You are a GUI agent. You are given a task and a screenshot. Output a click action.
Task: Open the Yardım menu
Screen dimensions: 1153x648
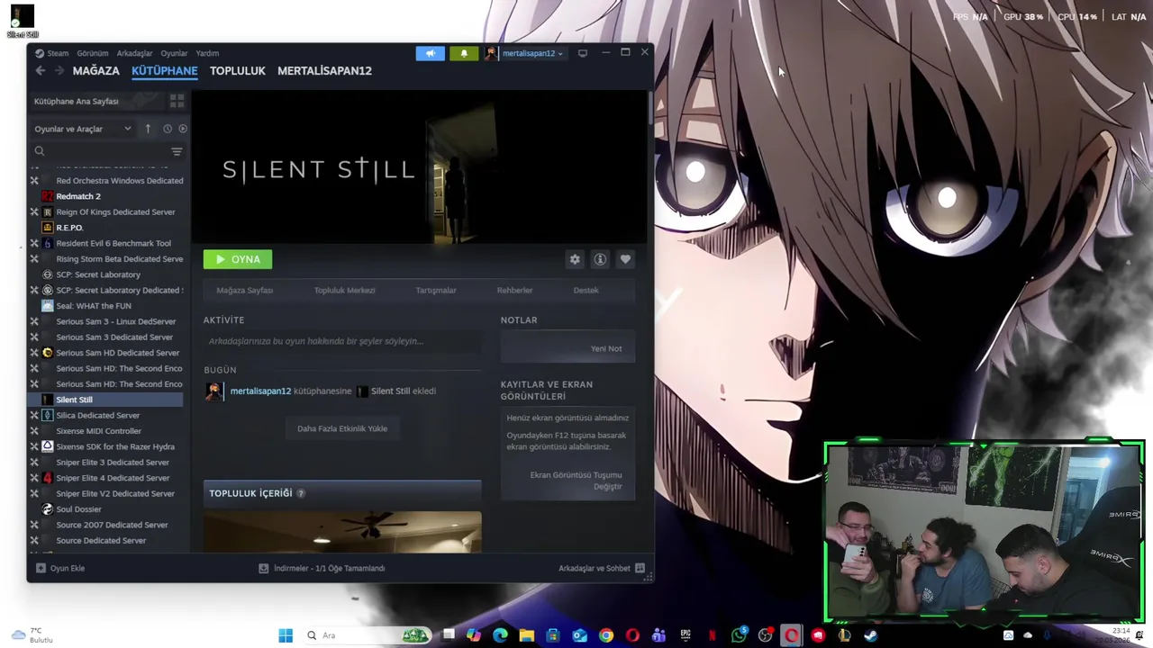click(x=207, y=53)
